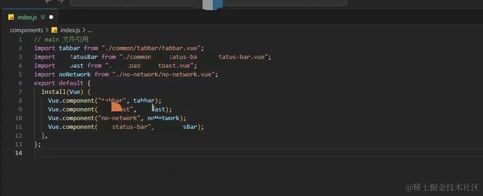Click 'Vue.component' on line 8
Image resolution: width=483 pixels, height=196 pixels.
tap(71, 101)
